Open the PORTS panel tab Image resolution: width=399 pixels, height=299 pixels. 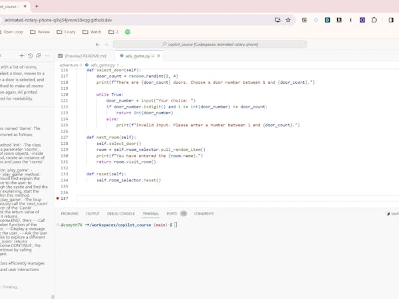177,213
